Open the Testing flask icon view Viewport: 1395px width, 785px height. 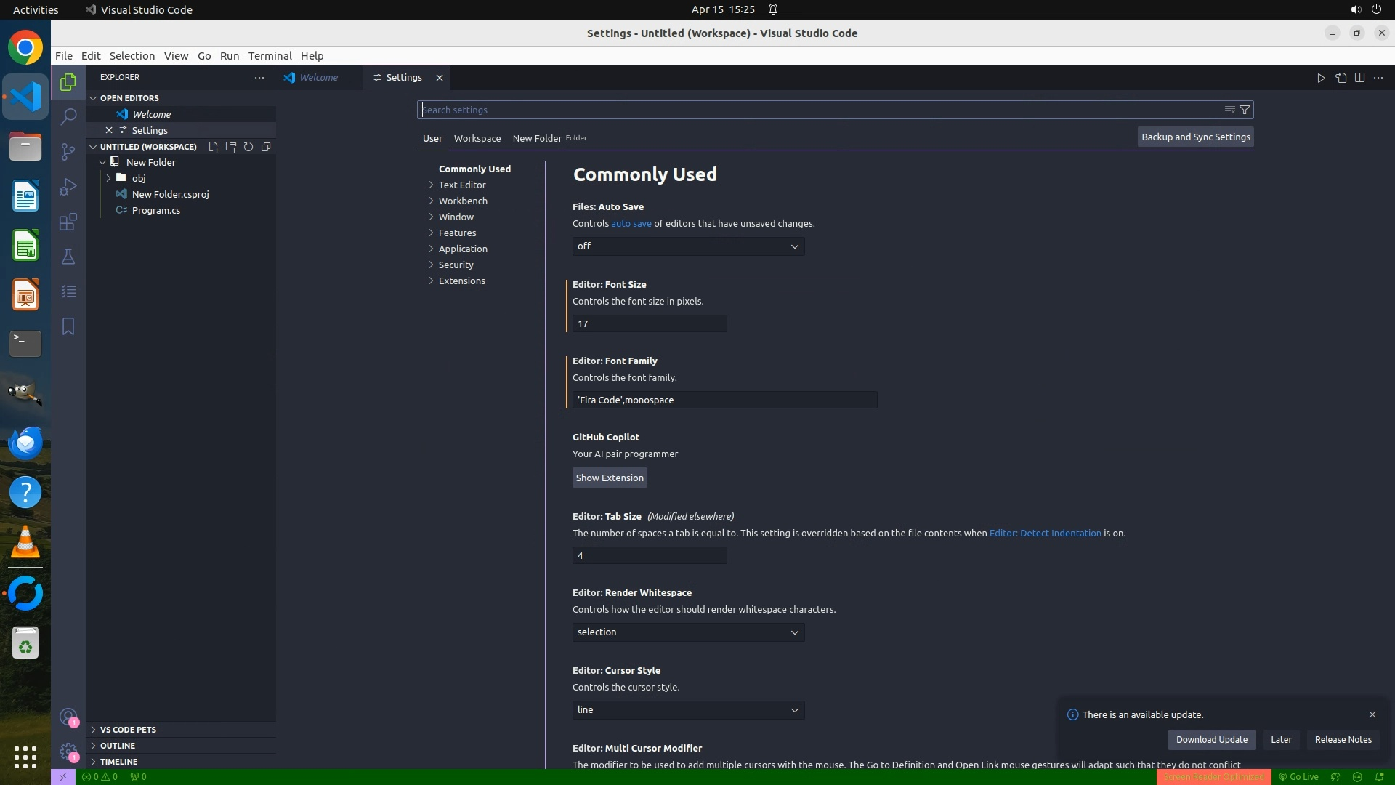coord(68,257)
